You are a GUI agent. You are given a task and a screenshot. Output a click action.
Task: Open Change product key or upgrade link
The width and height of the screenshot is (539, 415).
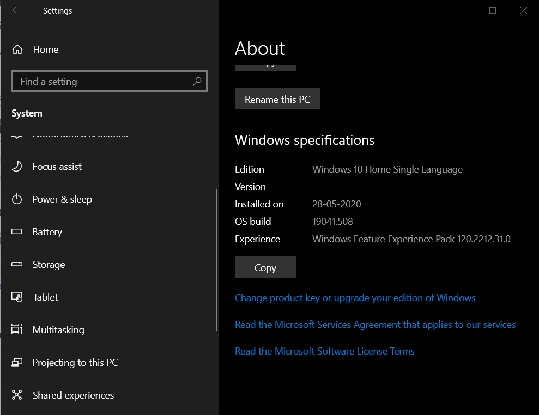355,298
